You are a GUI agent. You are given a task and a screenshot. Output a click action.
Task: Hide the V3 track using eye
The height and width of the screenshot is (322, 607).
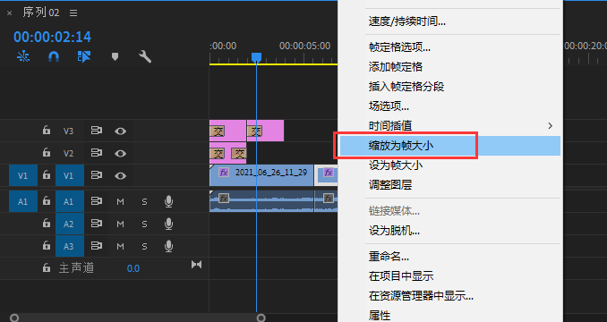pos(120,131)
